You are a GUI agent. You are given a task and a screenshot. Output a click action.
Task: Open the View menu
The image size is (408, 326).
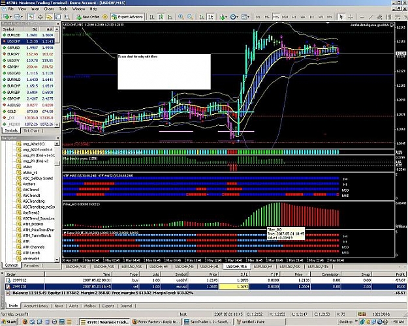coord(22,9)
